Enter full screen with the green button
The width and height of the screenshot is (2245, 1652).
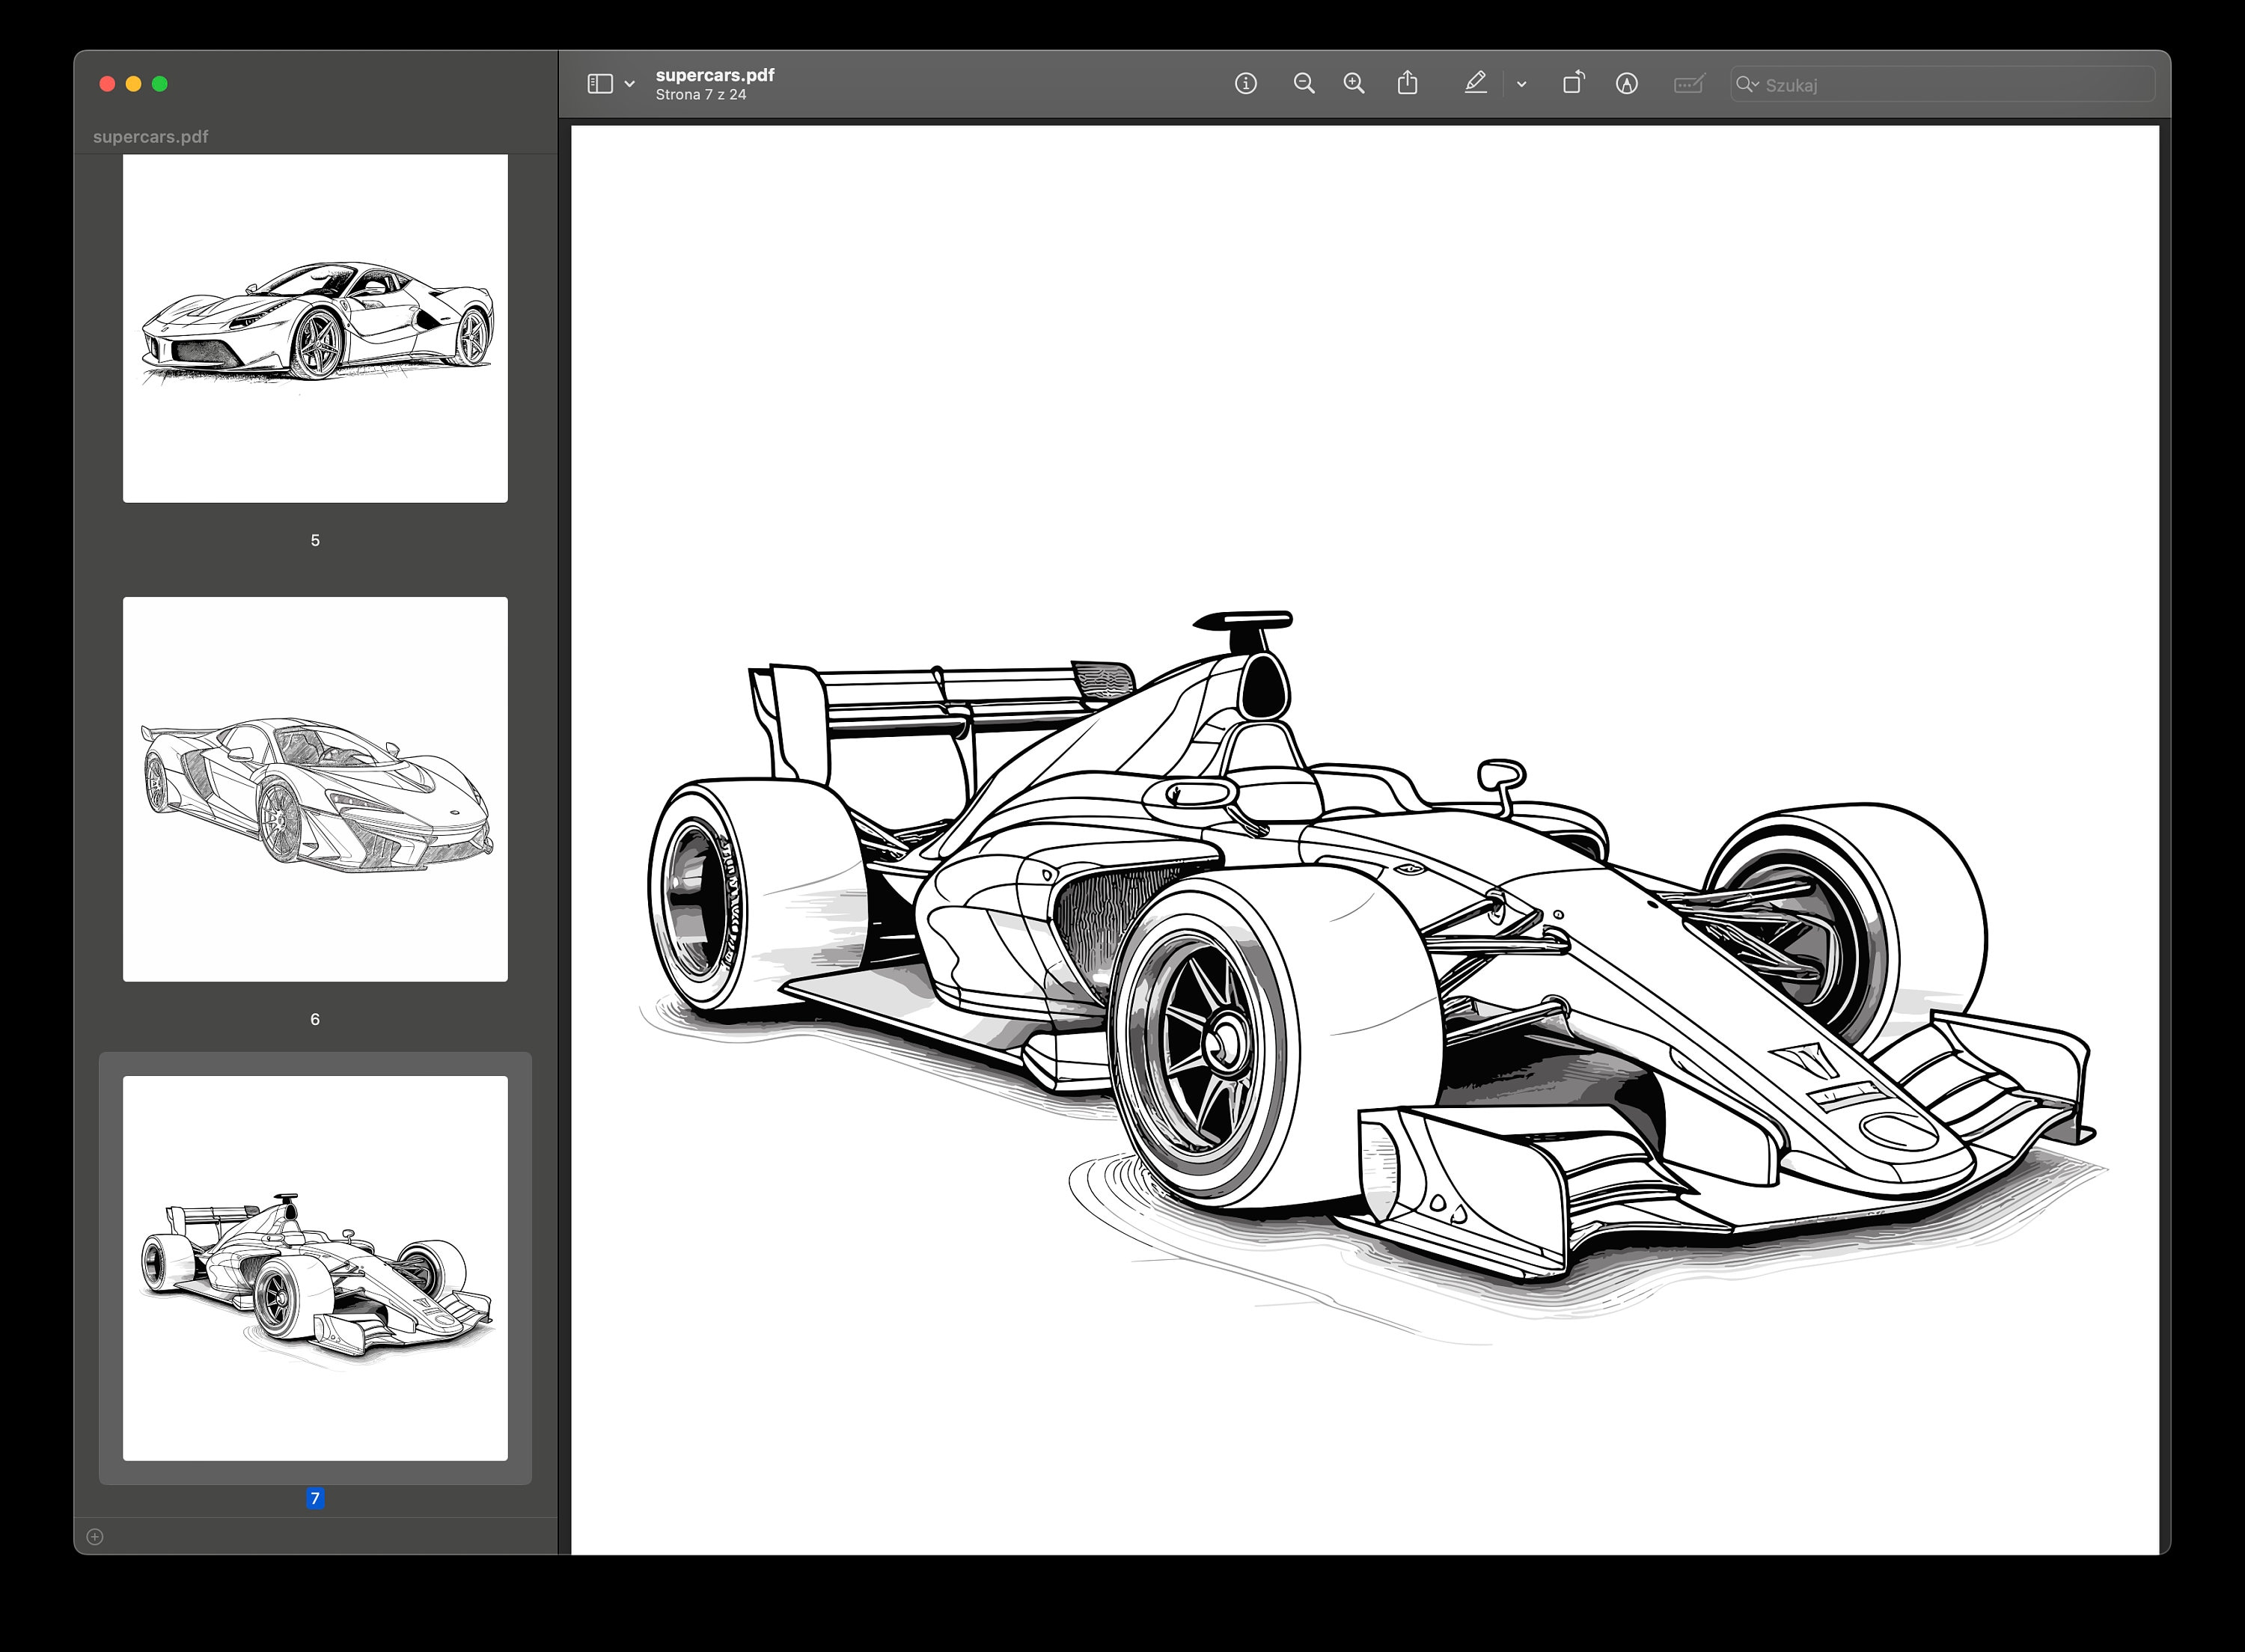coord(159,84)
